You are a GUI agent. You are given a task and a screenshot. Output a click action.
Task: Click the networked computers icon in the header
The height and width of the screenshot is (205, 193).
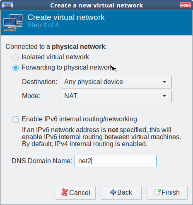coord(13,23)
